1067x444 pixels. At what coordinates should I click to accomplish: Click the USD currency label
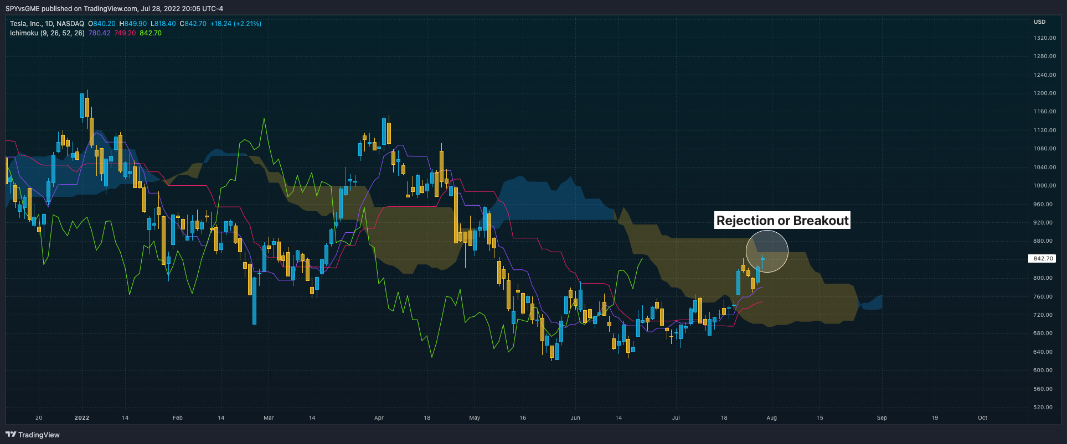[1039, 22]
